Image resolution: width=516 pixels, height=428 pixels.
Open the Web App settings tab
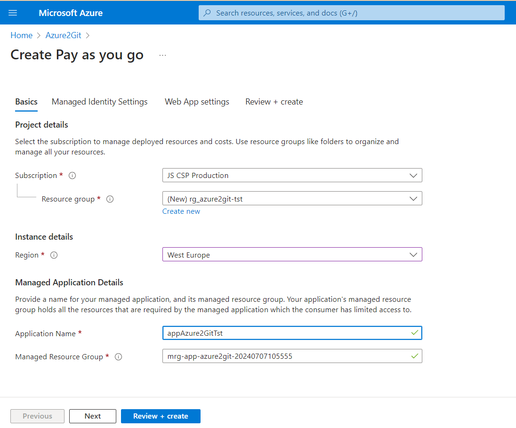pyautogui.click(x=197, y=102)
